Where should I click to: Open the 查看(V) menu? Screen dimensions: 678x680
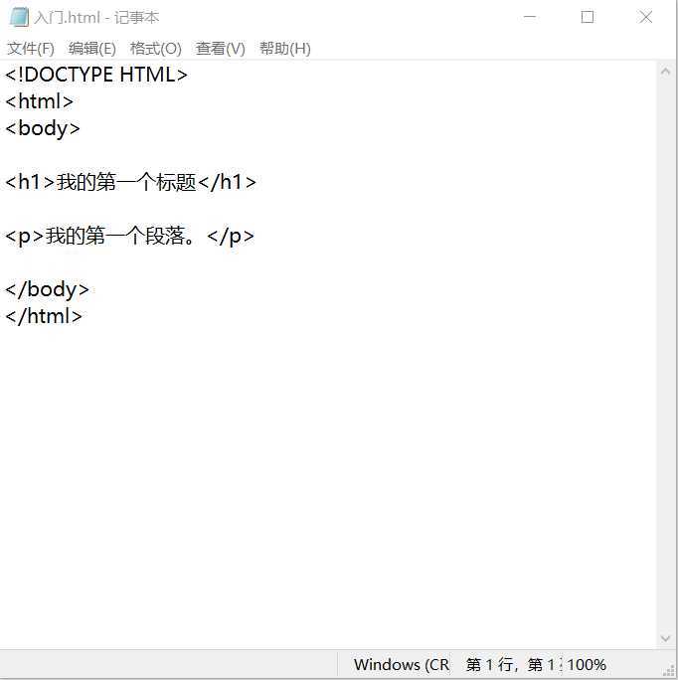(x=221, y=48)
